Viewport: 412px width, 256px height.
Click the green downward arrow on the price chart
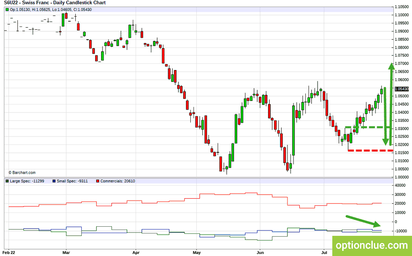point(385,116)
